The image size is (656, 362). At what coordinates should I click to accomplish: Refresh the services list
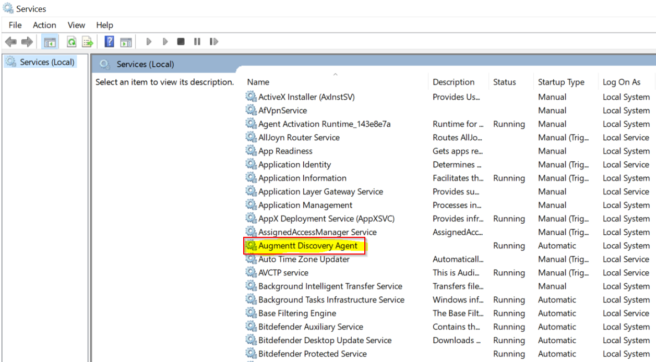71,42
